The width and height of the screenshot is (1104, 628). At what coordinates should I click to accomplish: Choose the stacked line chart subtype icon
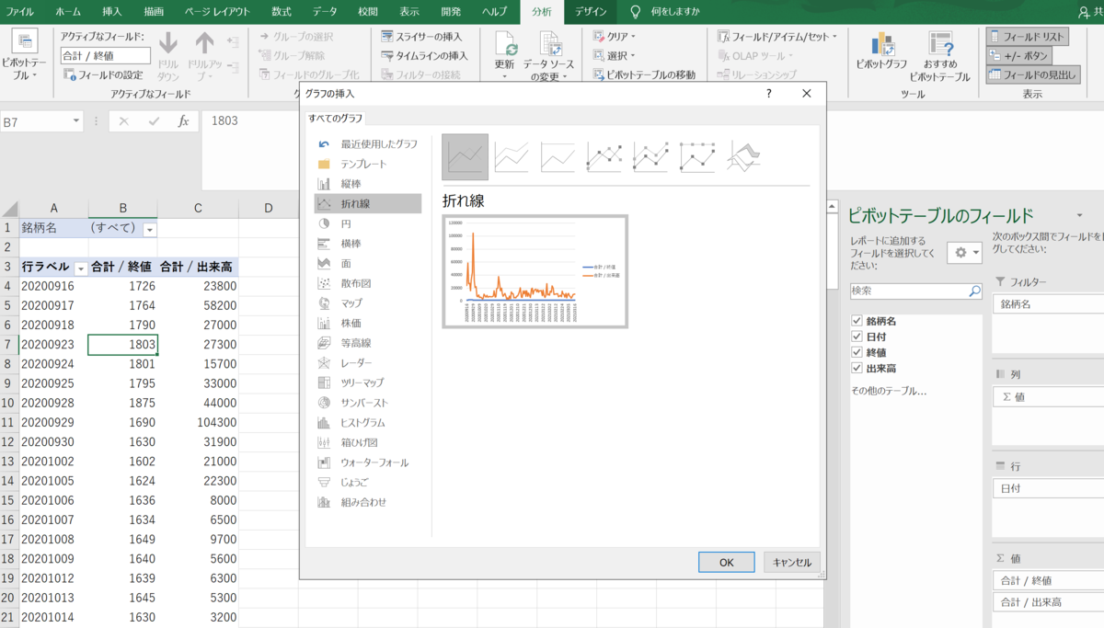point(512,157)
